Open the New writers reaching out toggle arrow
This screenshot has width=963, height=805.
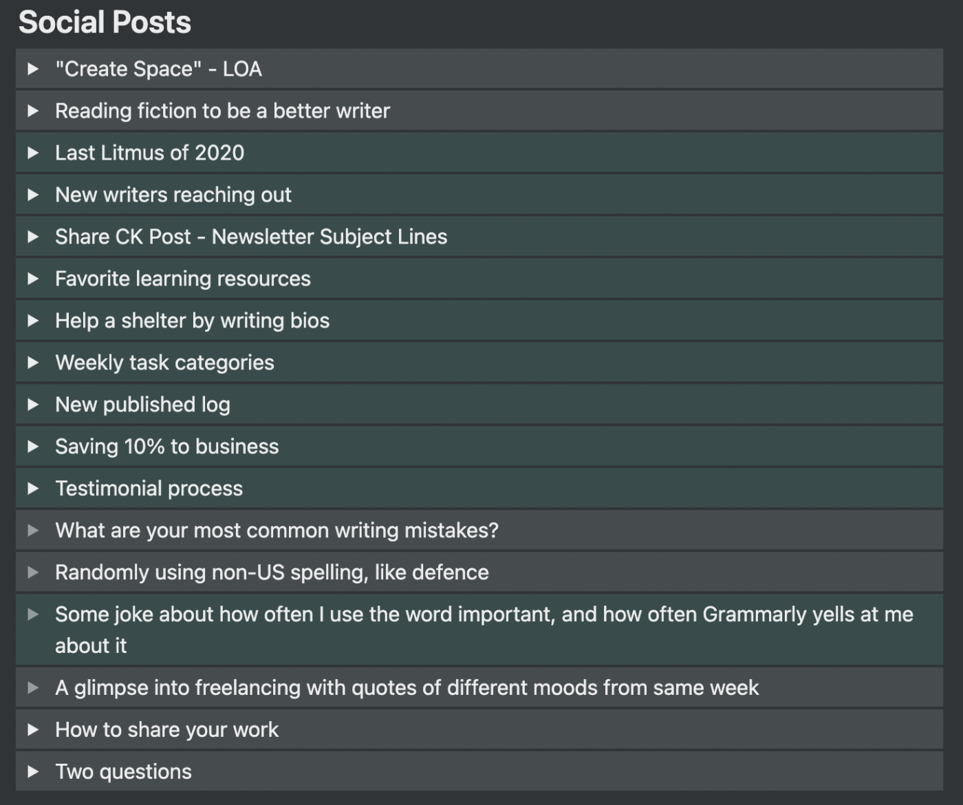click(x=32, y=195)
